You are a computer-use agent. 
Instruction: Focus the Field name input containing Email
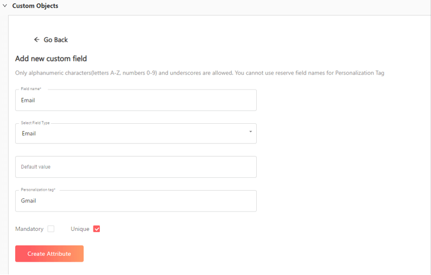point(136,100)
